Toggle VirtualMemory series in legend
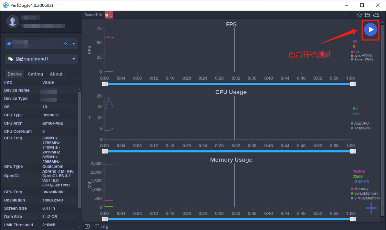The width and height of the screenshot is (386, 230). tap(365, 198)
